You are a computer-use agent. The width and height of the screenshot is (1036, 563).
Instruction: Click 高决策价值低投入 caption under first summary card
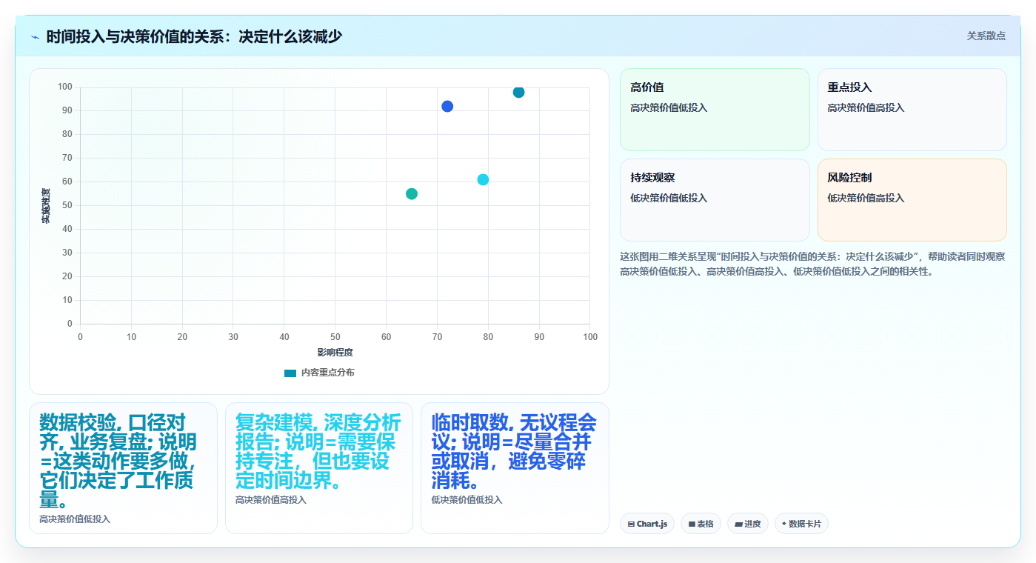75,519
